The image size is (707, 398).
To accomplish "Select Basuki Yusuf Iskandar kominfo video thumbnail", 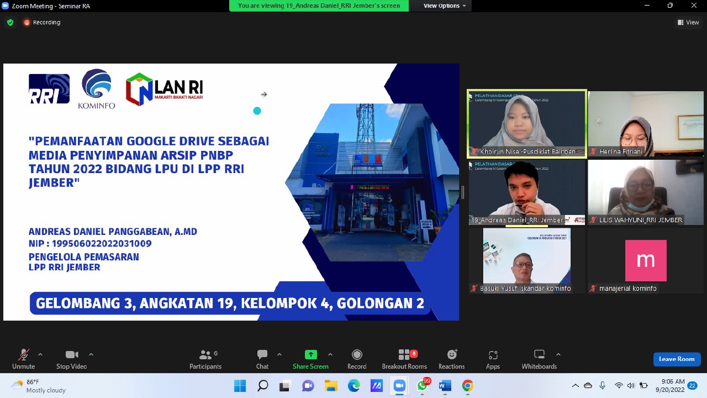I will 527,261.
